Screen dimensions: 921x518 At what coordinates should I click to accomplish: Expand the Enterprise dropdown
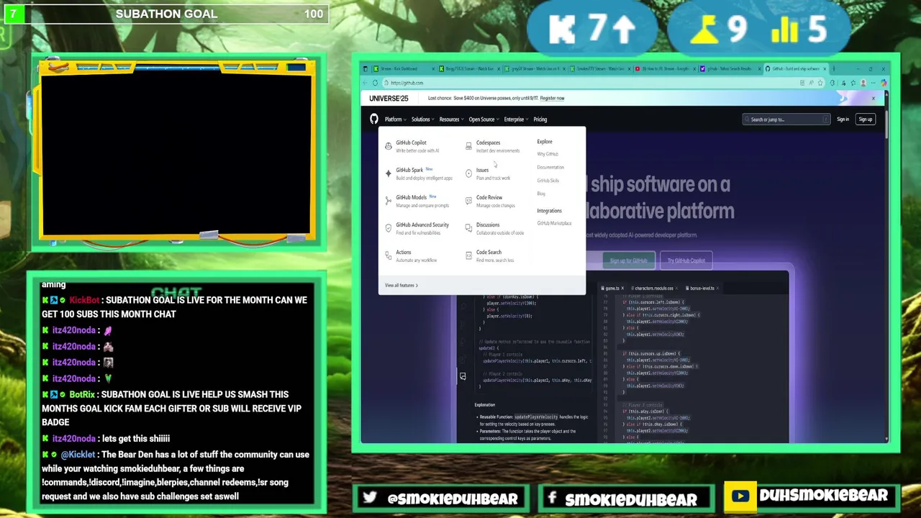(x=516, y=119)
